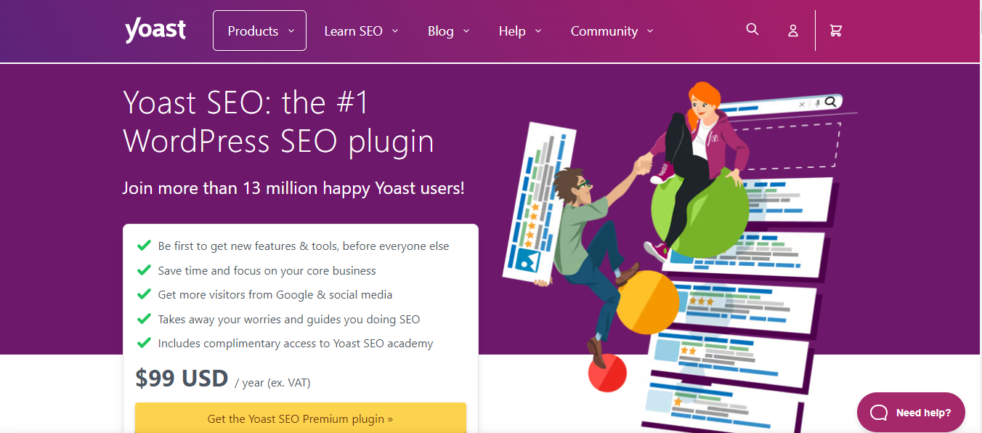Viewport: 982px width, 433px height.
Task: Click the user account icon
Action: (793, 31)
